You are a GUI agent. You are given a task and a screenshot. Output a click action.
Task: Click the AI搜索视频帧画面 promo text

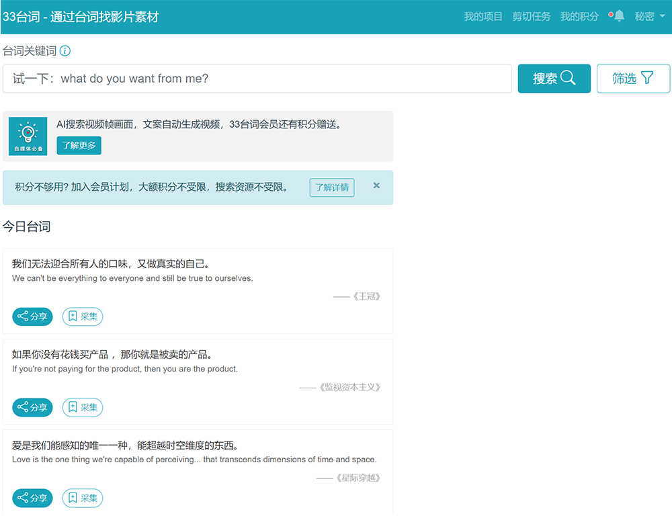tap(199, 125)
